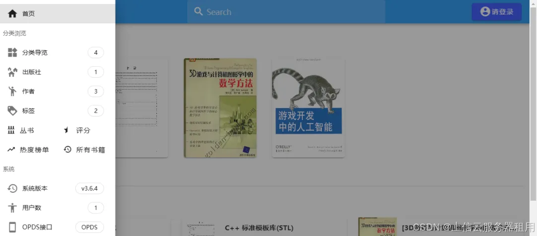Select 用户数 row text
Image resolution: width=537 pixels, height=236 pixels.
32,208
